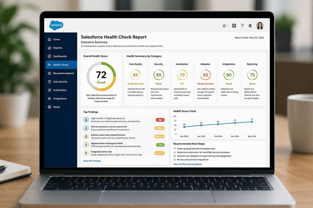Click the global actions plus icon
Image resolution: width=313 pixels, height=208 pixels.
coord(234,25)
